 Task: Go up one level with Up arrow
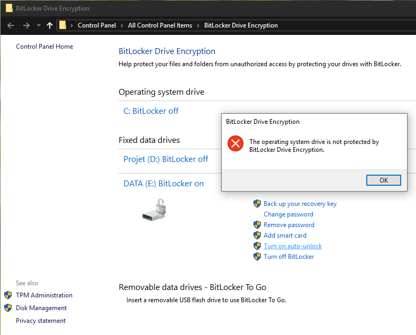(x=50, y=25)
